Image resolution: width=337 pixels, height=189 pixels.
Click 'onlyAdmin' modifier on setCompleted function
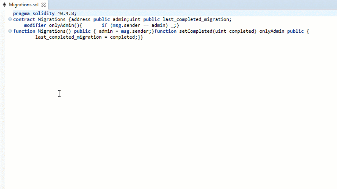272,31
